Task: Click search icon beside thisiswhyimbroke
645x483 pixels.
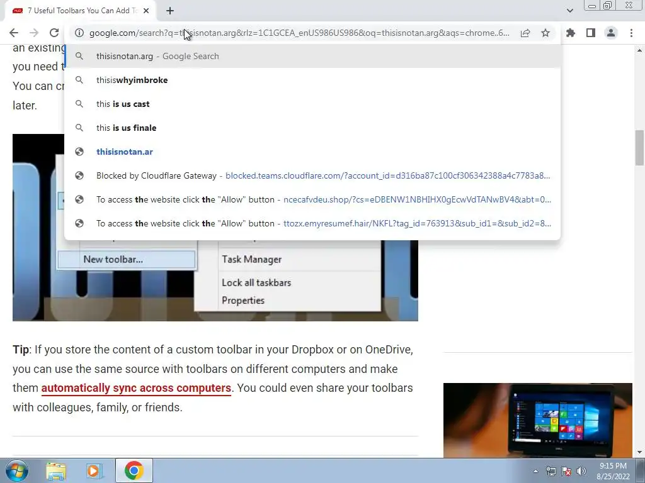Action: tap(79, 80)
